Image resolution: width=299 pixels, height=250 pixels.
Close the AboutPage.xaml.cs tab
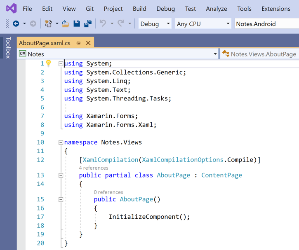pos(88,43)
